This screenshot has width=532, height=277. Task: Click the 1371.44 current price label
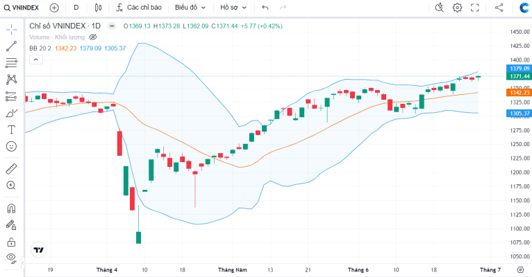519,76
